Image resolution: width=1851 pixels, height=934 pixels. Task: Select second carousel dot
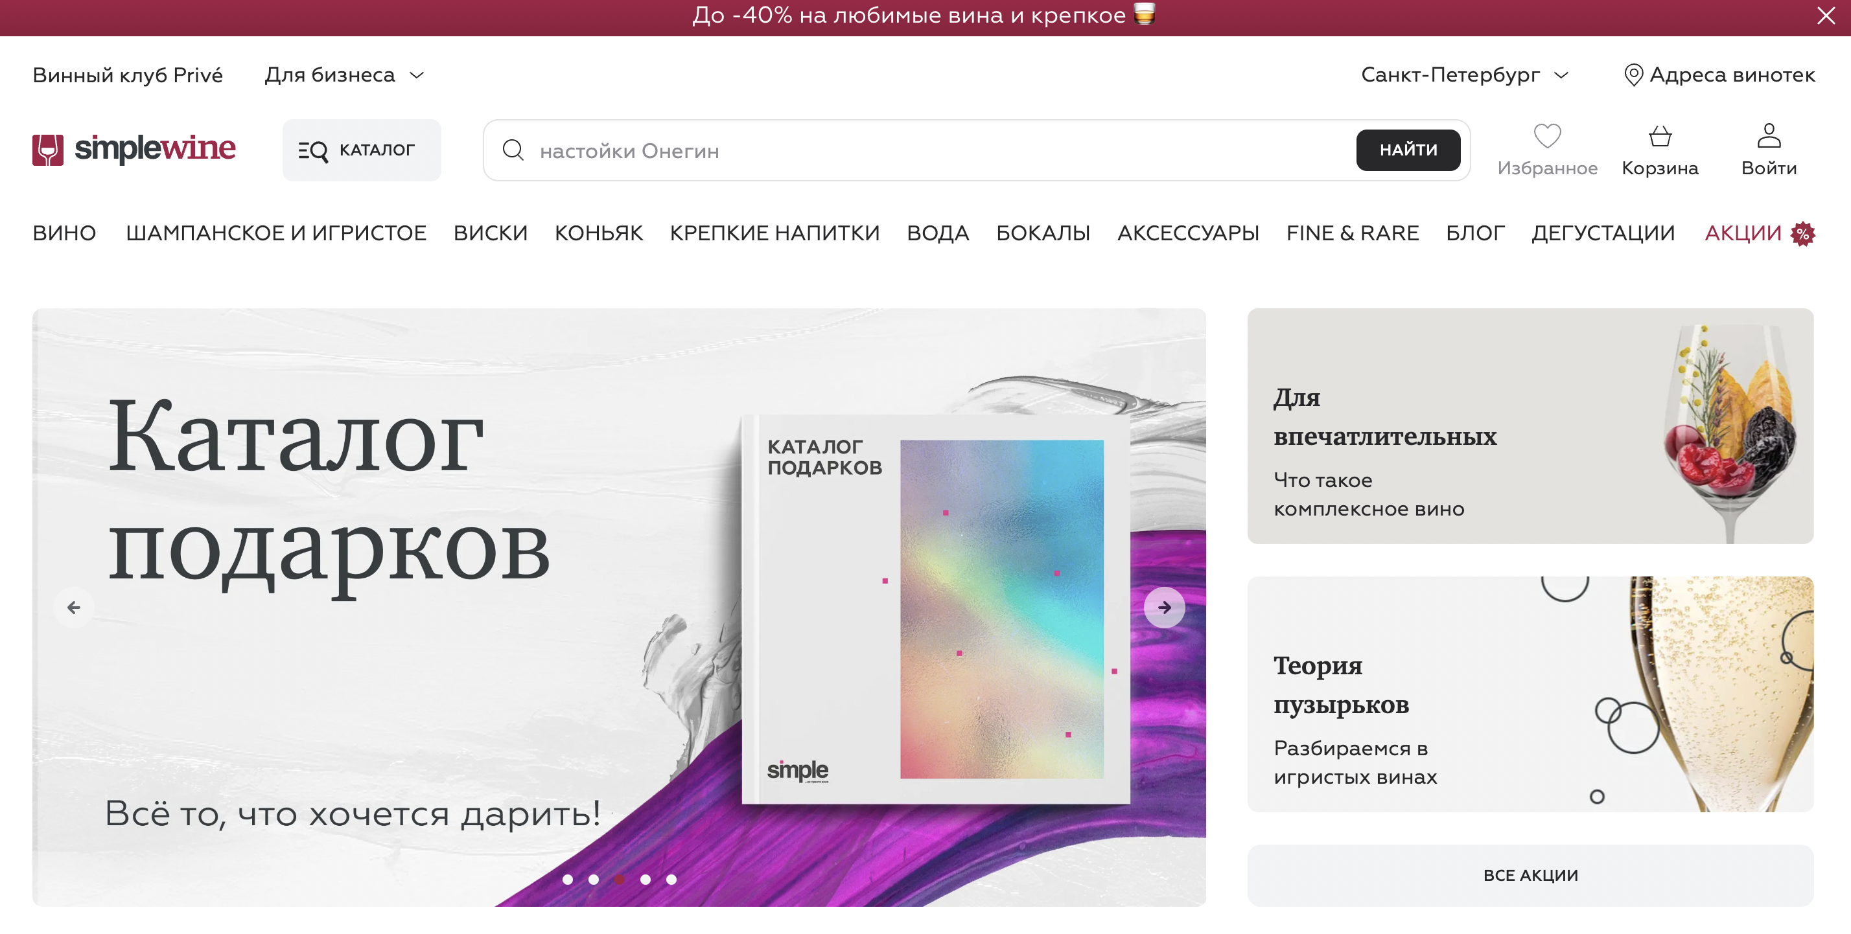(x=594, y=880)
